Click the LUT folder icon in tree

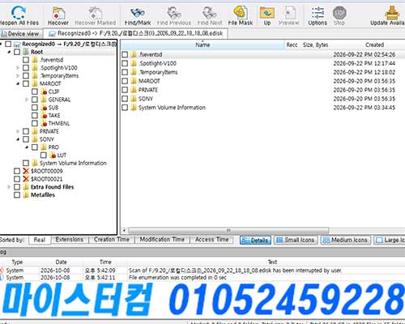tap(53, 155)
